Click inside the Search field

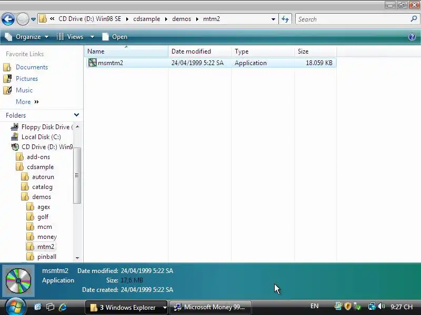(x=352, y=19)
